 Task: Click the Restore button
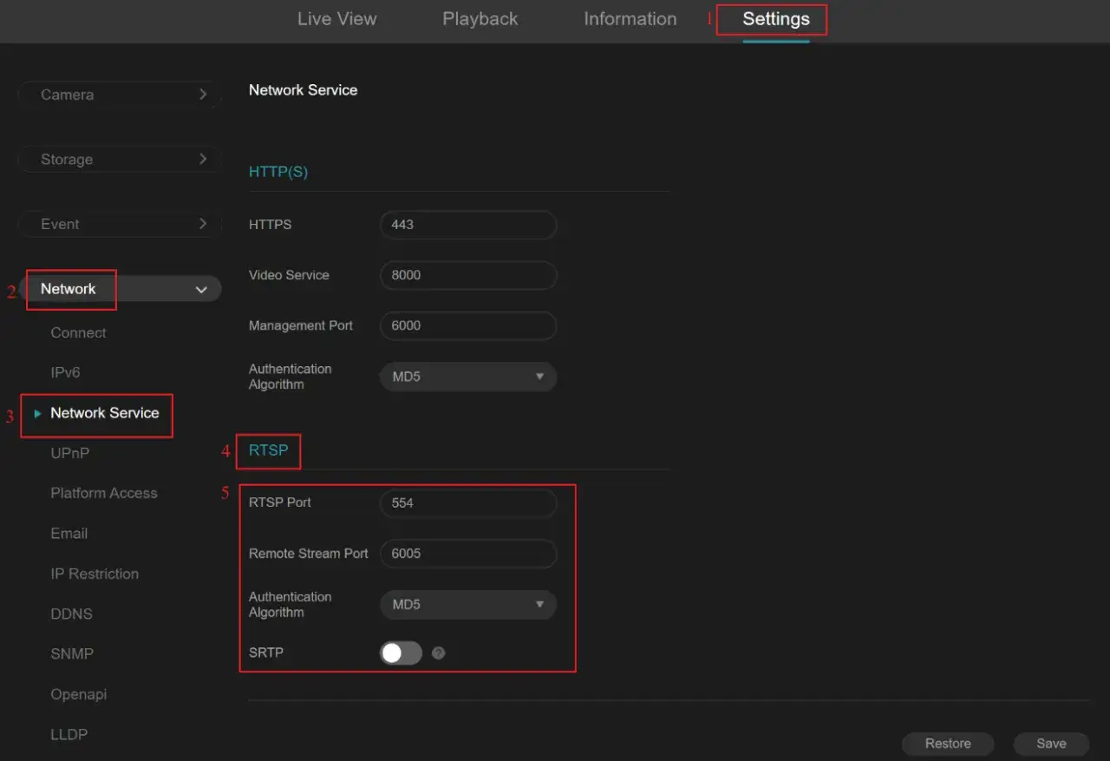pos(947,744)
